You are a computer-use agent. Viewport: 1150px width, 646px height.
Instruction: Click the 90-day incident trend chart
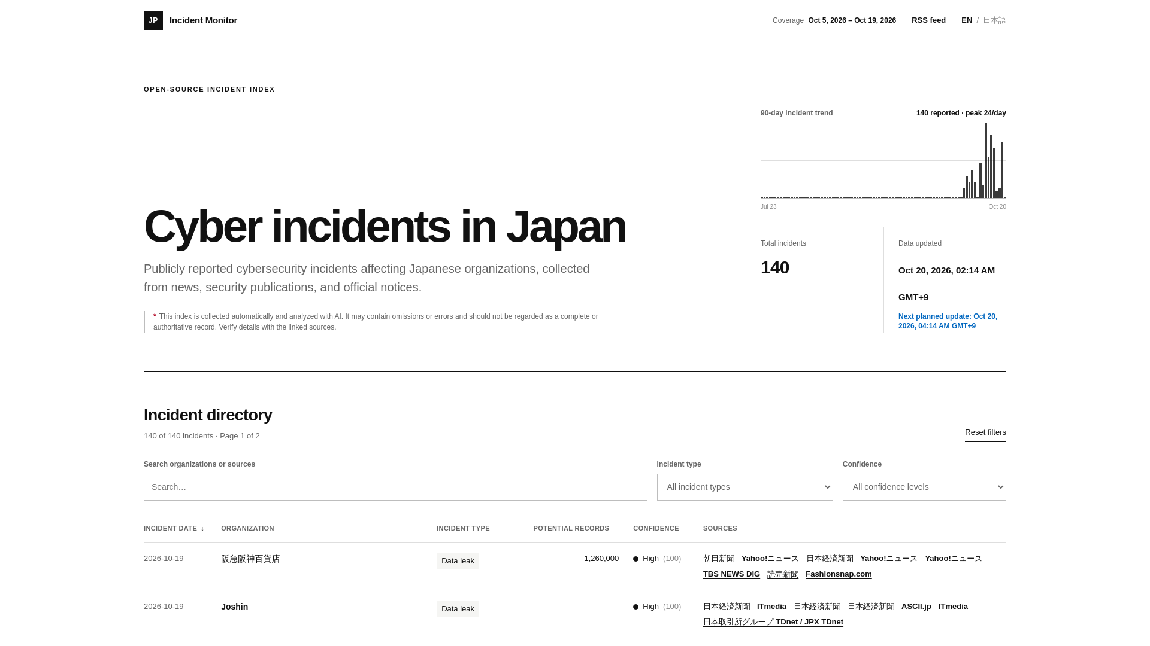pos(883,160)
